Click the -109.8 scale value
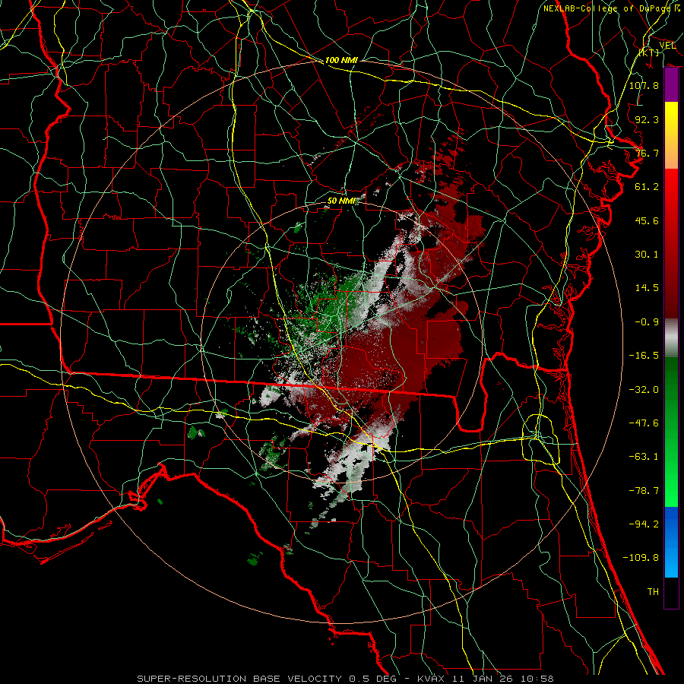The height and width of the screenshot is (684, 684). pyautogui.click(x=641, y=558)
